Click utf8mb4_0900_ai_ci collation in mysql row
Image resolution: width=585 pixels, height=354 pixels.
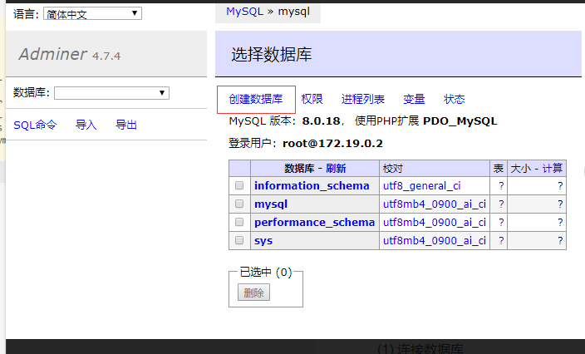pos(435,204)
